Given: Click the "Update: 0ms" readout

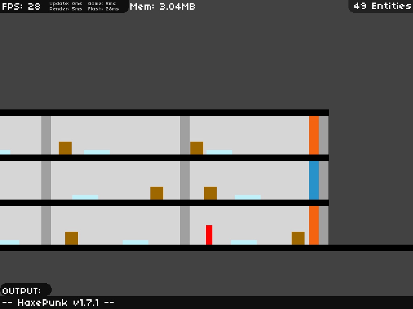Looking at the screenshot, I should (66, 4).
